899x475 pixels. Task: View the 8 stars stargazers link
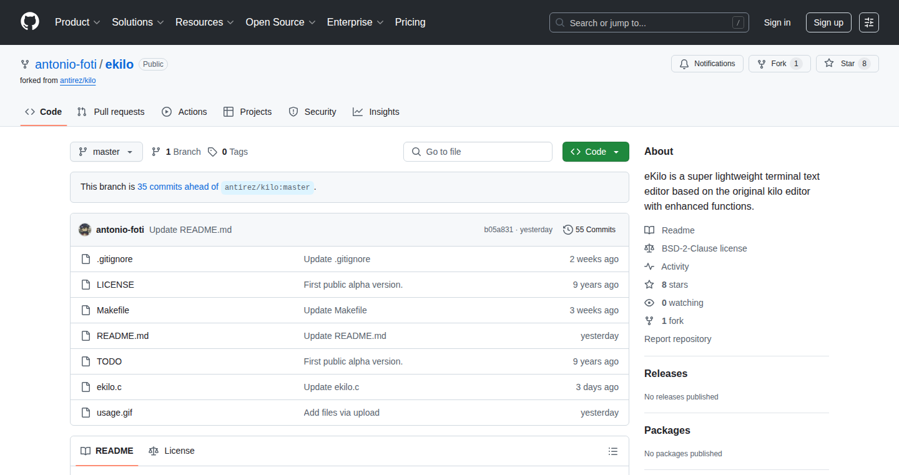666,285
